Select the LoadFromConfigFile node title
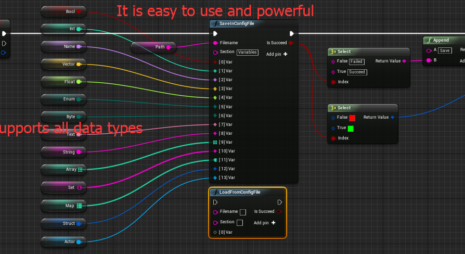 240,192
